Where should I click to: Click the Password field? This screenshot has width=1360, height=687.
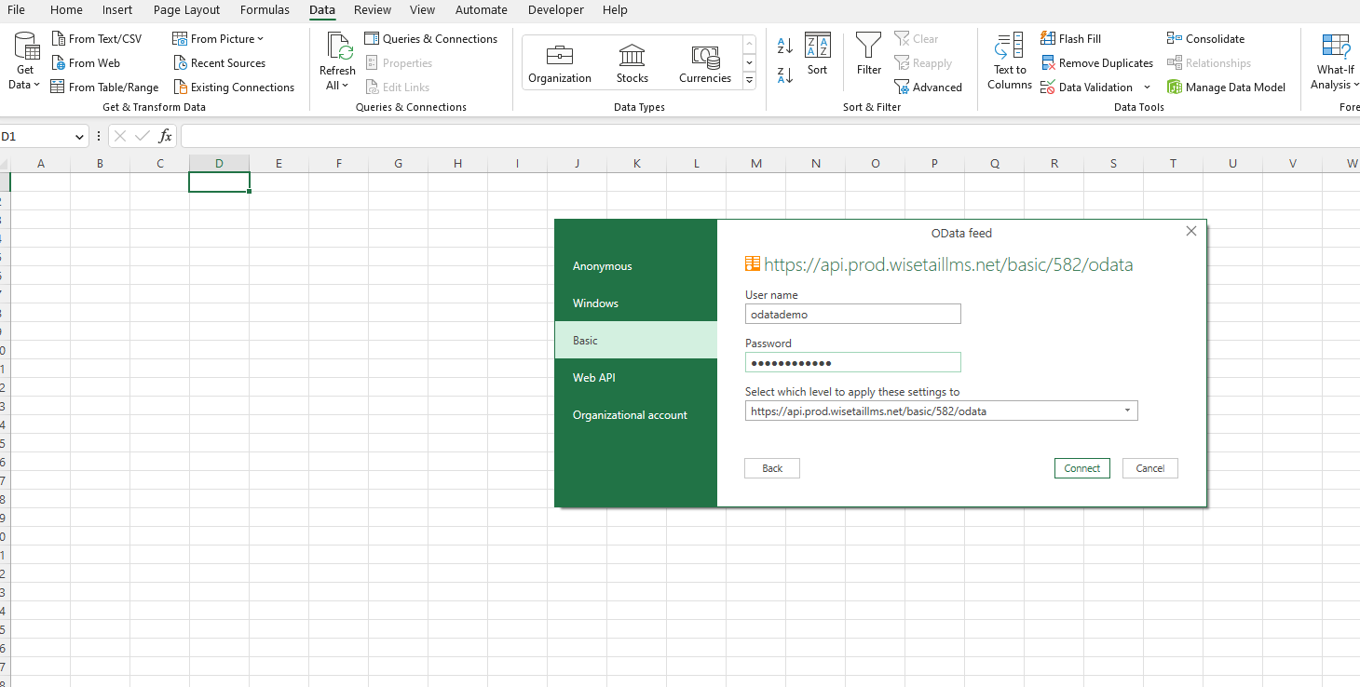point(852,363)
